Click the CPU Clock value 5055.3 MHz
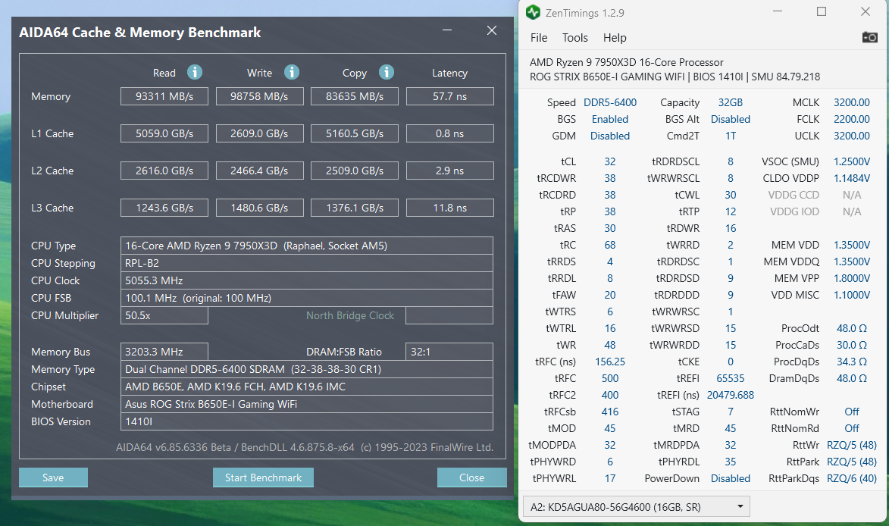Screen dimensions: 889x526 (307, 280)
